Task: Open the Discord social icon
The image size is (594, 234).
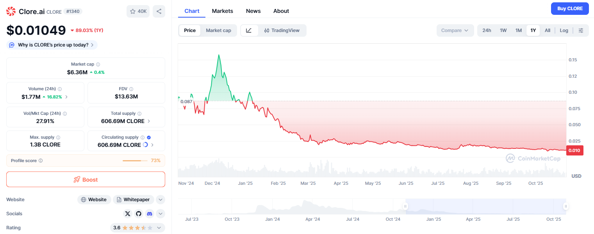Action: coord(149,214)
